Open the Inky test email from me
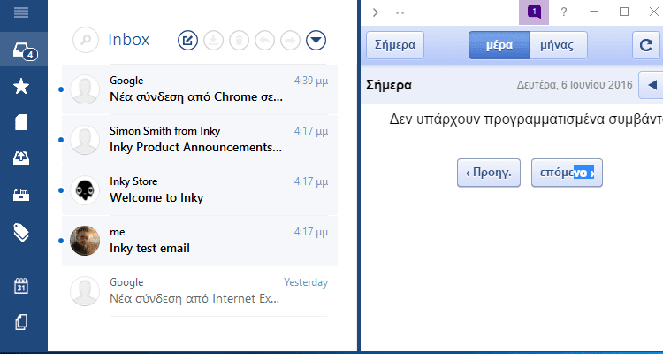The height and width of the screenshot is (354, 663). [x=200, y=241]
